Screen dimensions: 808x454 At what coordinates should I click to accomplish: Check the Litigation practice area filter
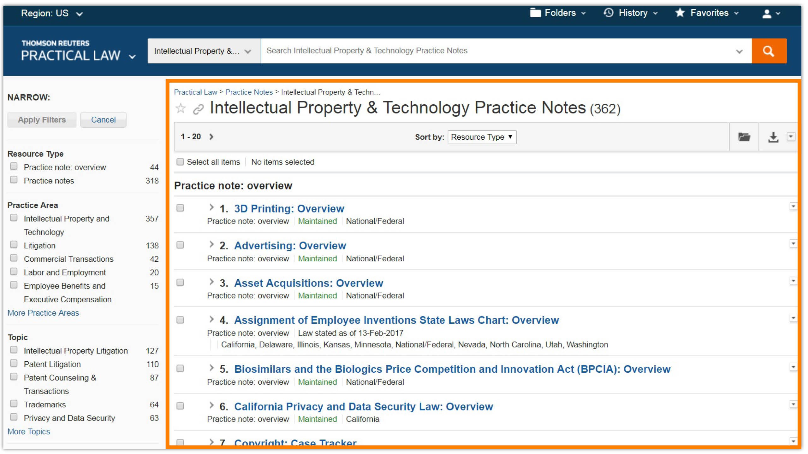14,245
